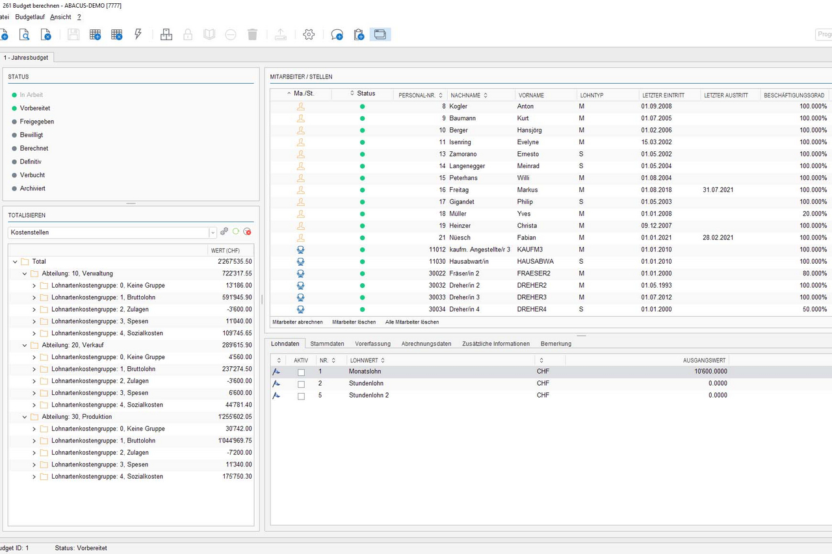The image size is (832, 554).
Task: Enable the Aktiv checkbox for Monatslohn
Action: pos(301,372)
